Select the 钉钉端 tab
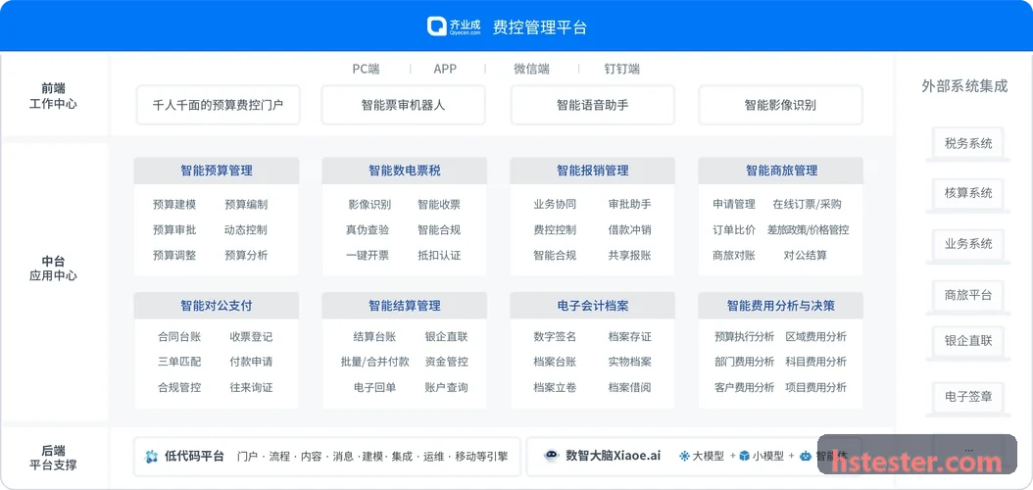 622,69
